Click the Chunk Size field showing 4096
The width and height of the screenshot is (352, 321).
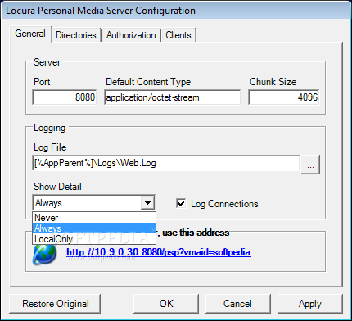pos(284,97)
